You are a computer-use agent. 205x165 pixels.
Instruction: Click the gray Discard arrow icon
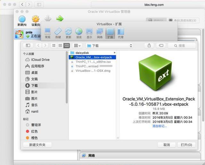[x=48, y=18]
